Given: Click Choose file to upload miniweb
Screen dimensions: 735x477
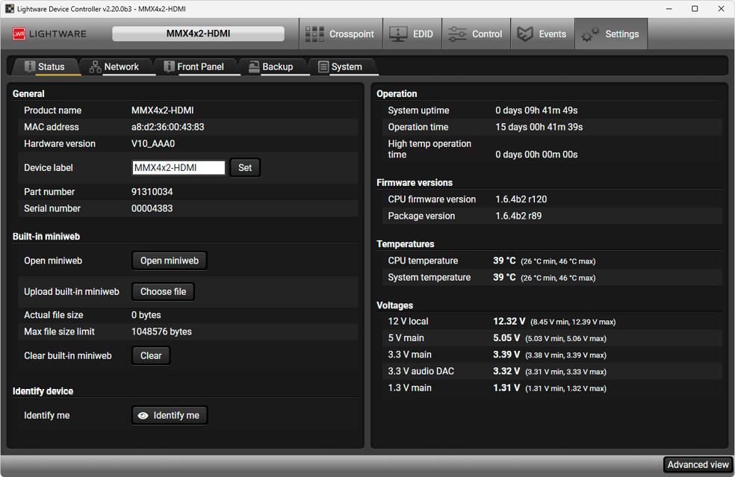Looking at the screenshot, I should 163,292.
